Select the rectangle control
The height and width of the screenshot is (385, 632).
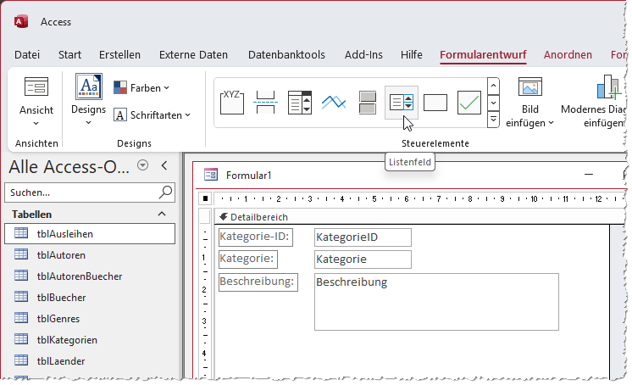[x=435, y=103]
